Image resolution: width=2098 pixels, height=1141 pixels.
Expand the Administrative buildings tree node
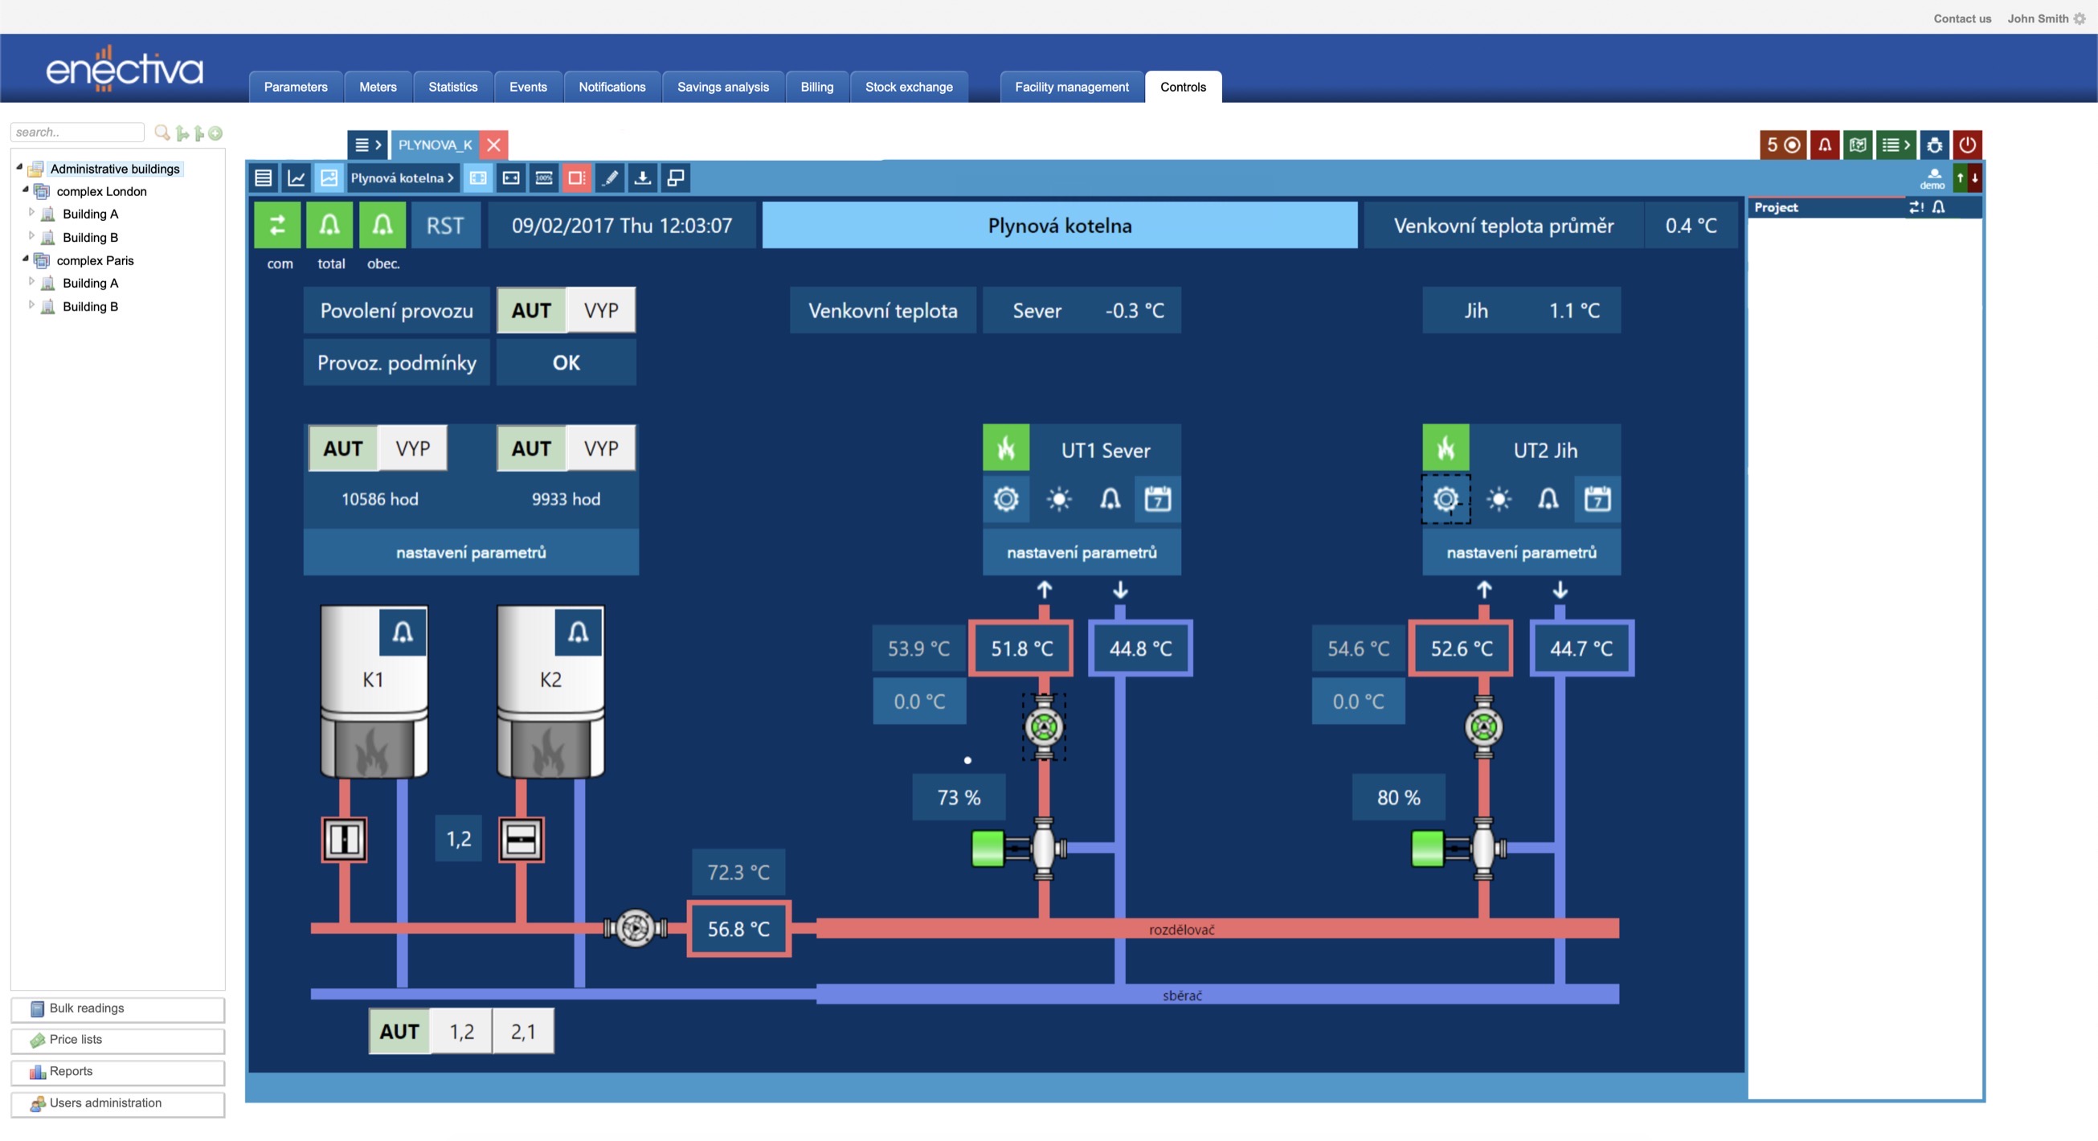click(15, 167)
